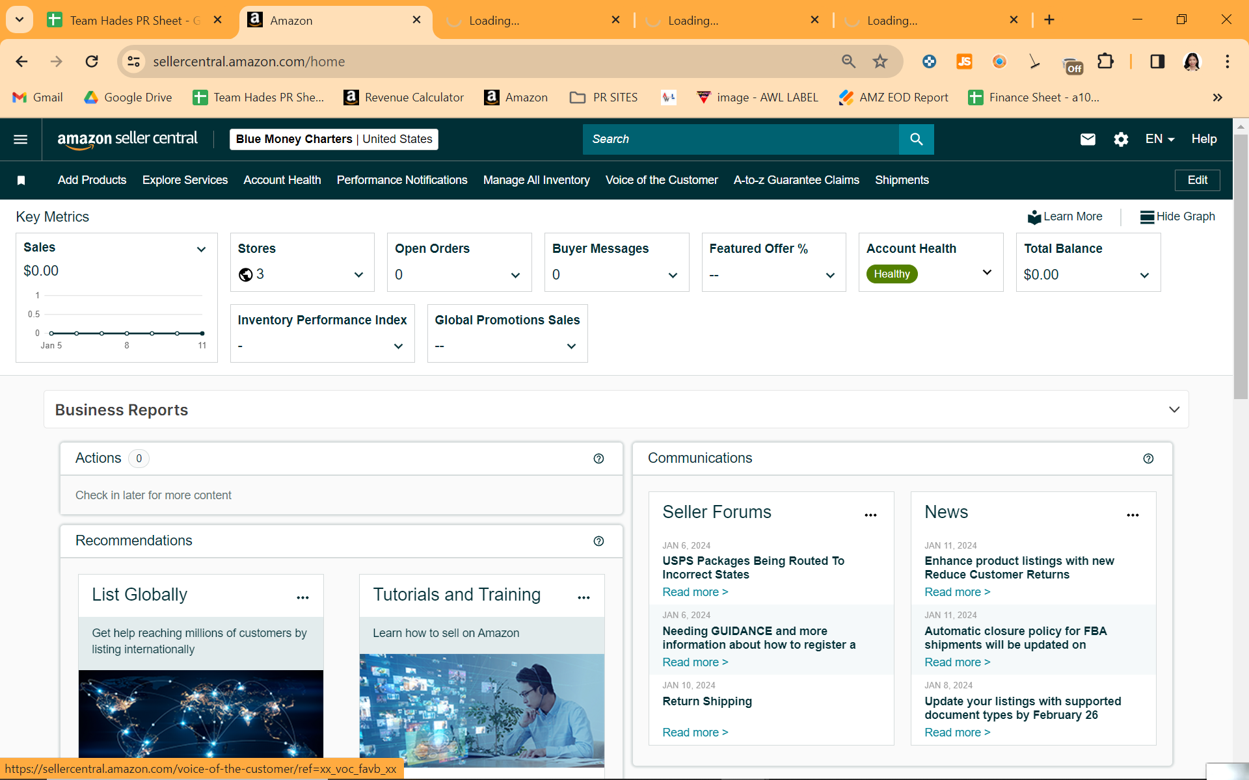Screen dimensions: 1249x780
Task: Click the Hide Graph icon
Action: 1147,217
